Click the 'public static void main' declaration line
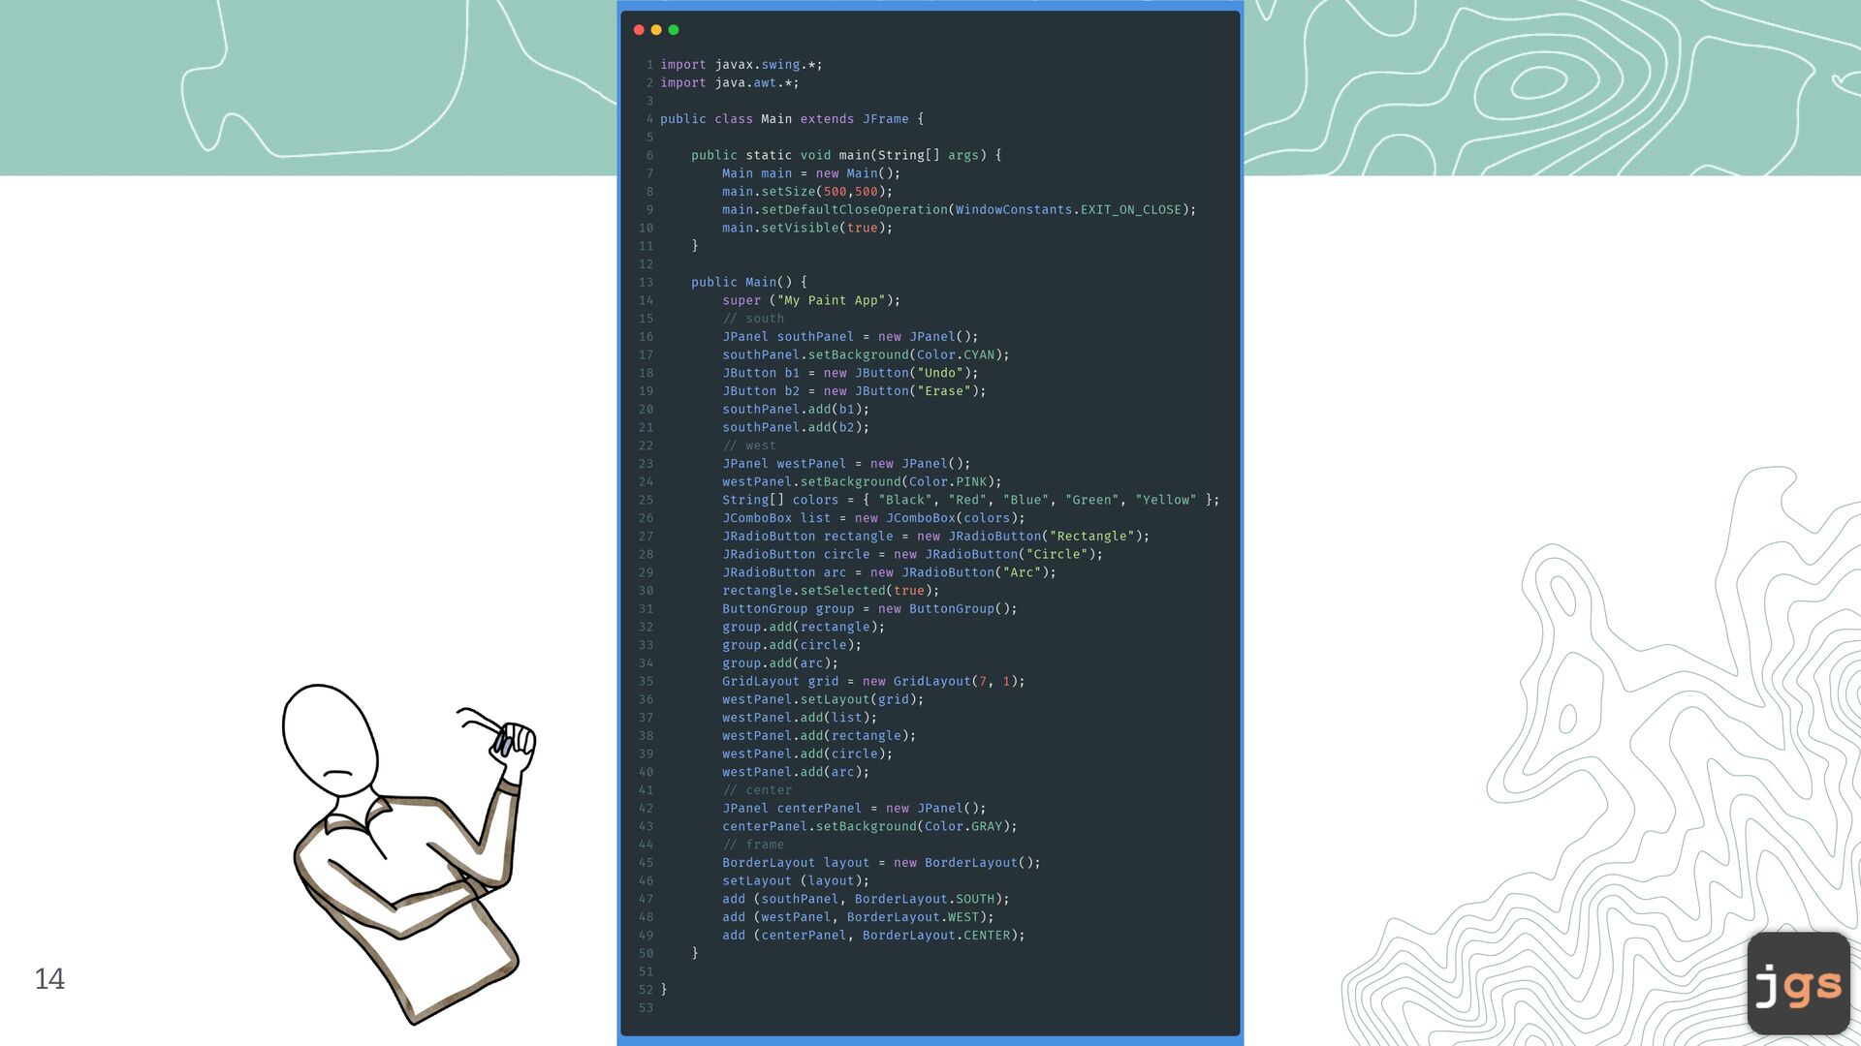Screen dimensions: 1861x1046 click(846, 155)
